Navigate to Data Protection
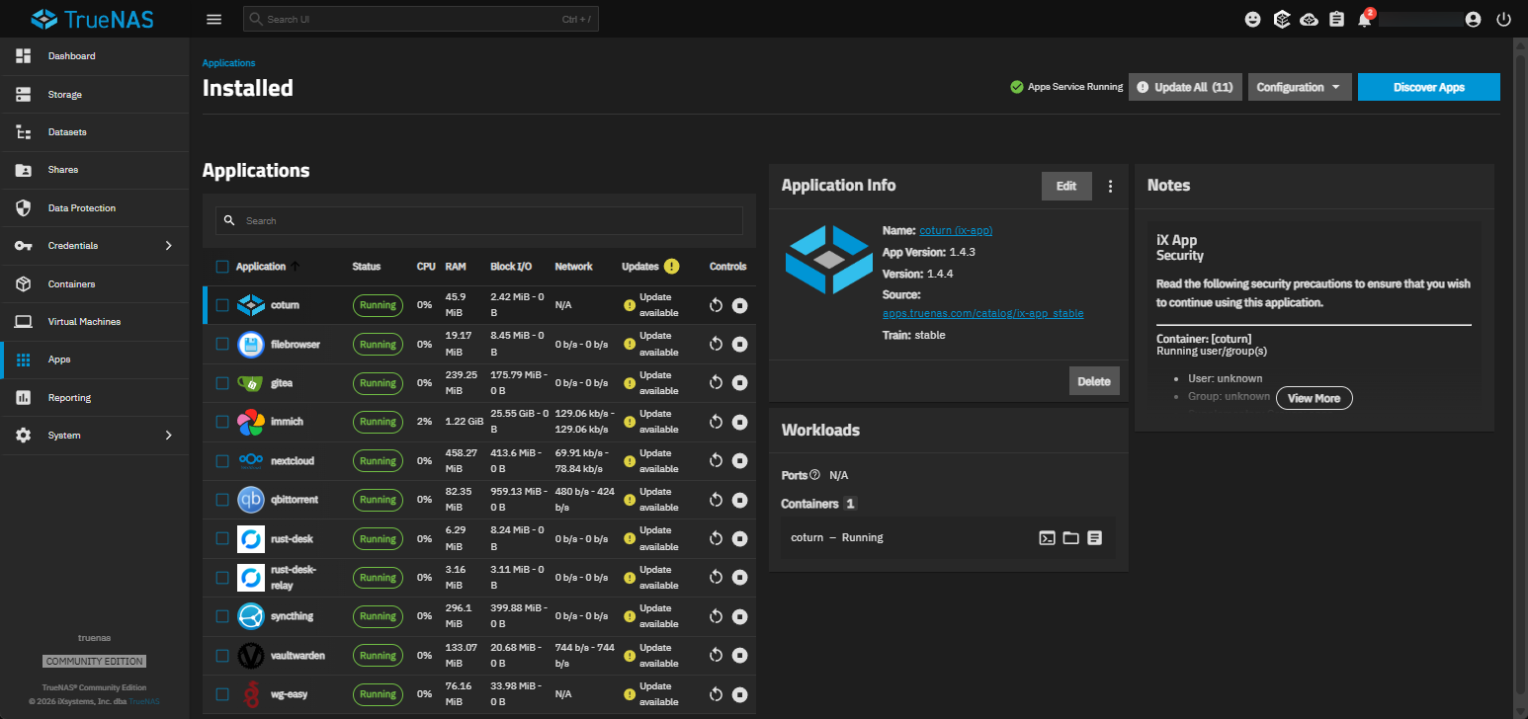The image size is (1528, 719). click(94, 208)
